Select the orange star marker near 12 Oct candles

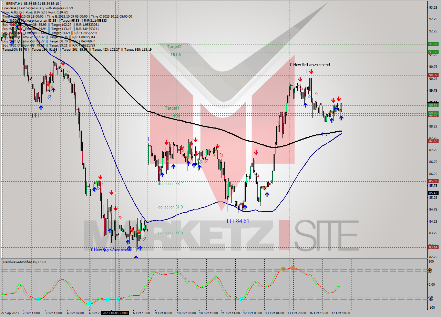pyautogui.click(x=264, y=188)
